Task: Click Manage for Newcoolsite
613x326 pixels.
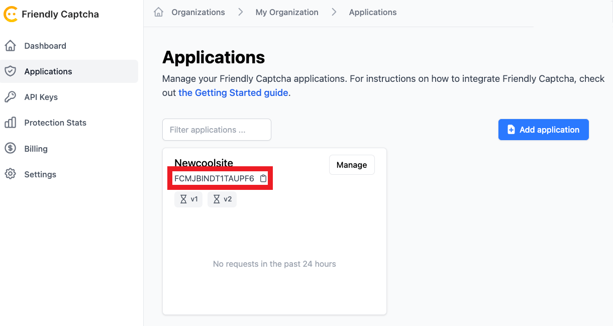Action: point(352,165)
